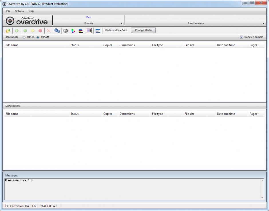Click Job list File size column header
The height and width of the screenshot is (211, 269).
[x=199, y=45]
